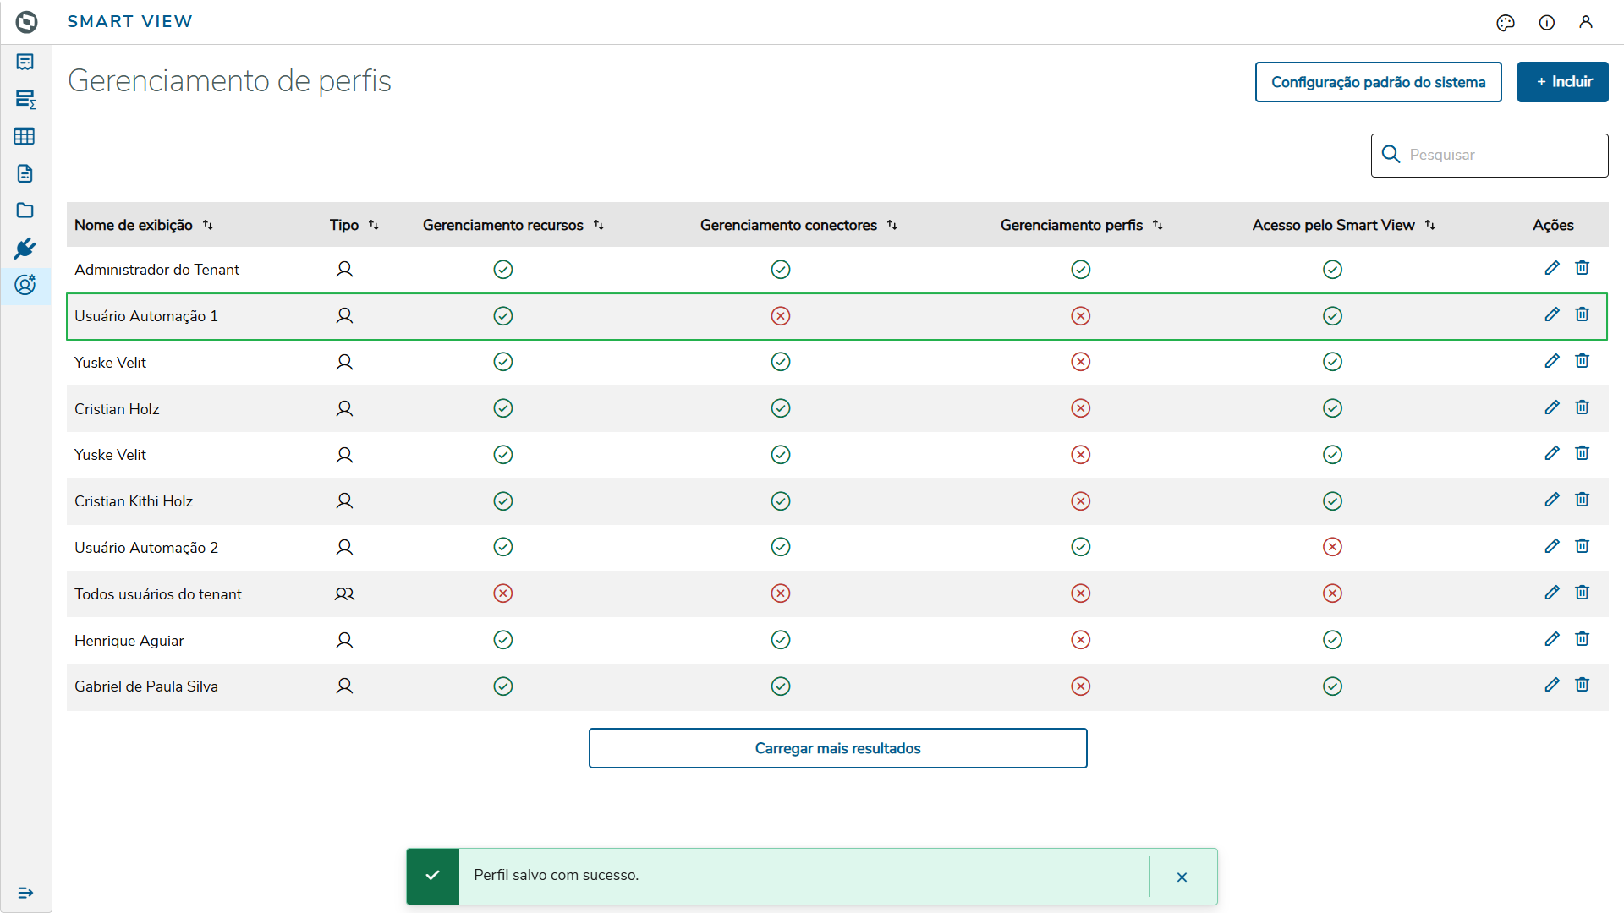
Task: Toggle Gerenciamento perfis for Administrador do Tenant
Action: [x=1080, y=269]
